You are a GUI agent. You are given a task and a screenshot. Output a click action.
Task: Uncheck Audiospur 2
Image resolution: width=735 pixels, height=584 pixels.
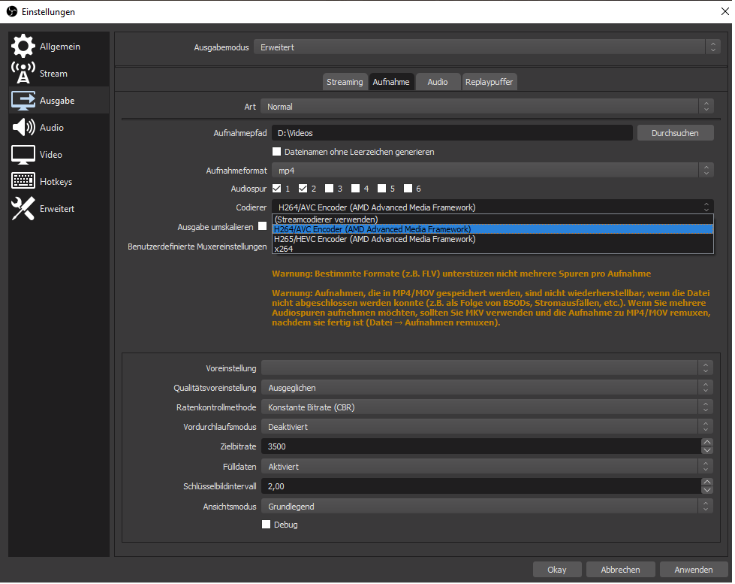tap(303, 188)
